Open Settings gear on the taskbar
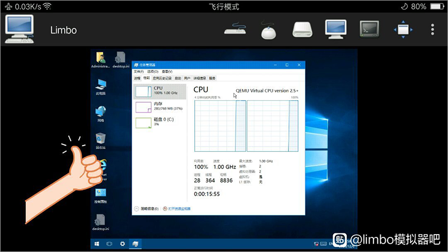The image size is (448, 252). (122, 244)
